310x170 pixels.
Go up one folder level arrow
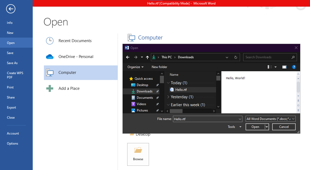pos(147,57)
